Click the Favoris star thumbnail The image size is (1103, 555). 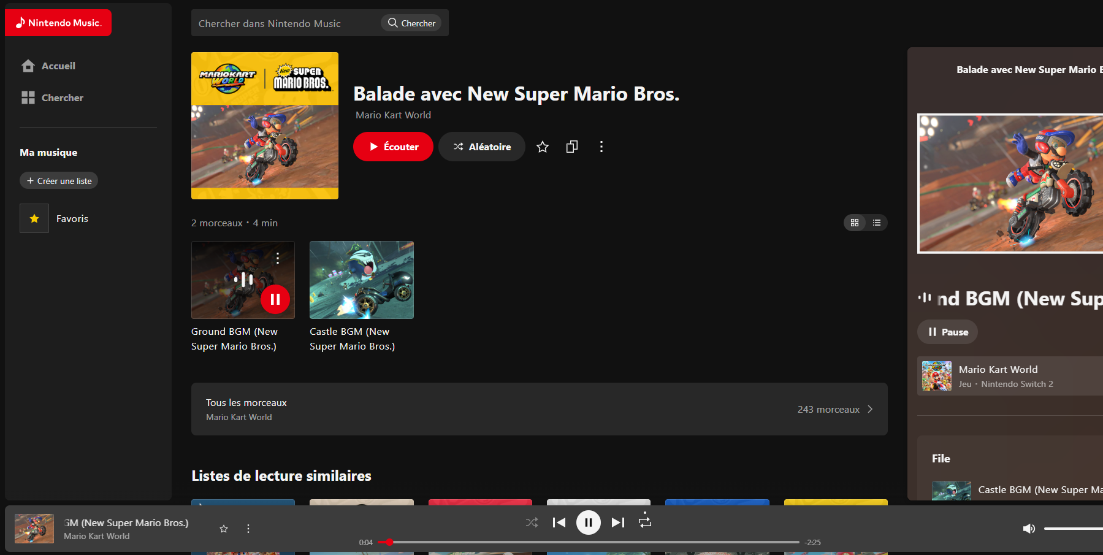pyautogui.click(x=34, y=218)
